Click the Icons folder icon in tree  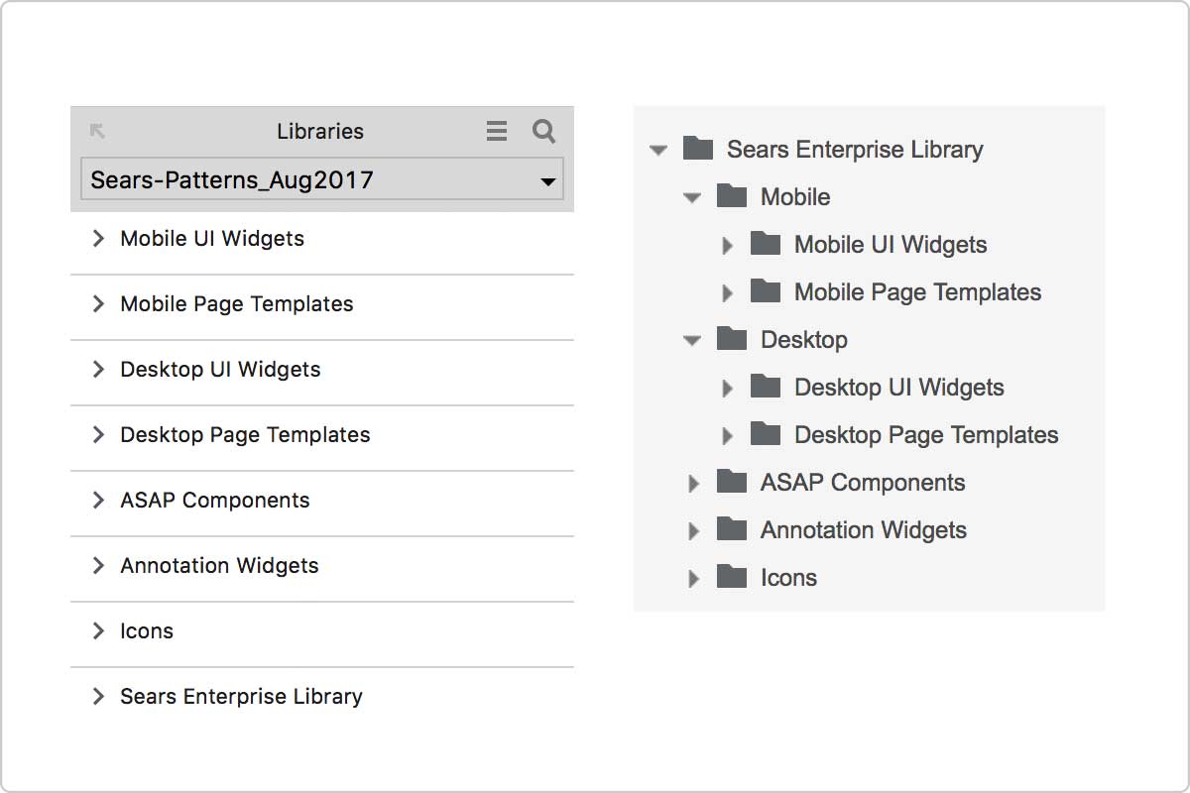pyautogui.click(x=732, y=577)
